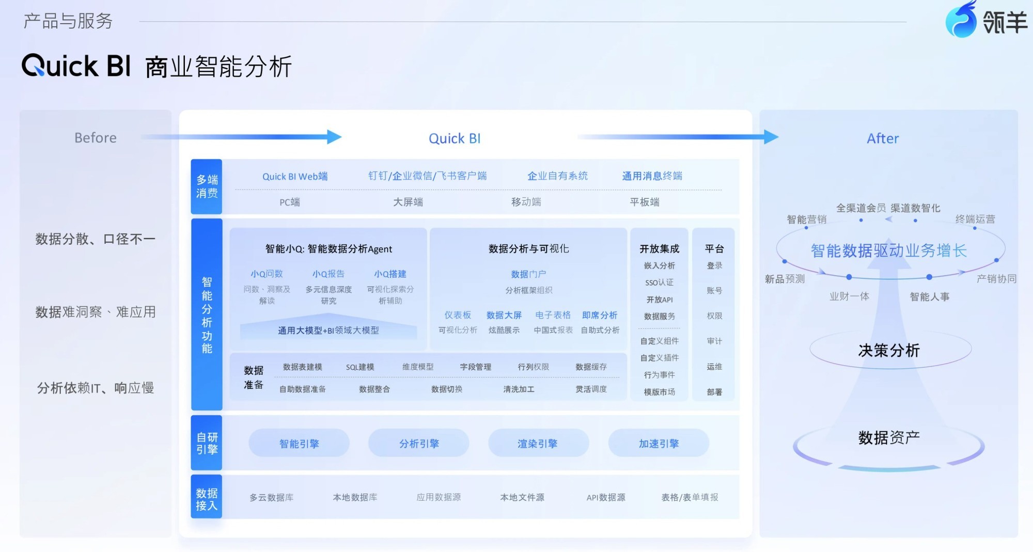Click the 移动端 label
The width and height of the screenshot is (1033, 552).
pos(526,202)
